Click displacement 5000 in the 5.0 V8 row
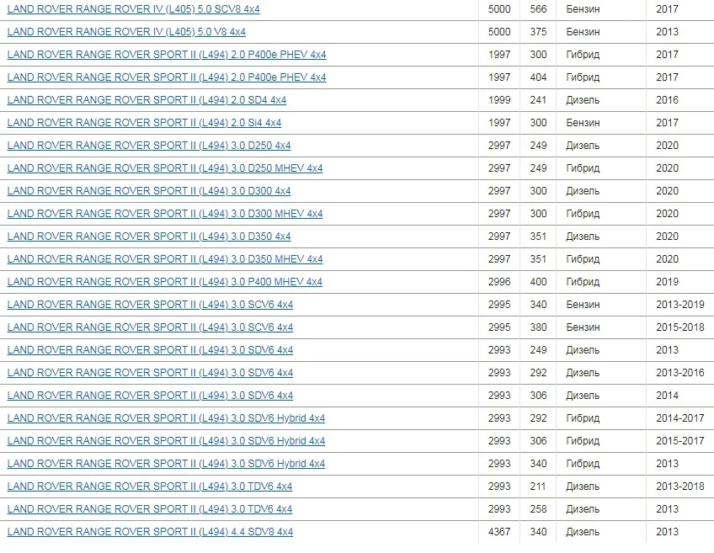Screen dimensions: 714x553 click(x=499, y=32)
